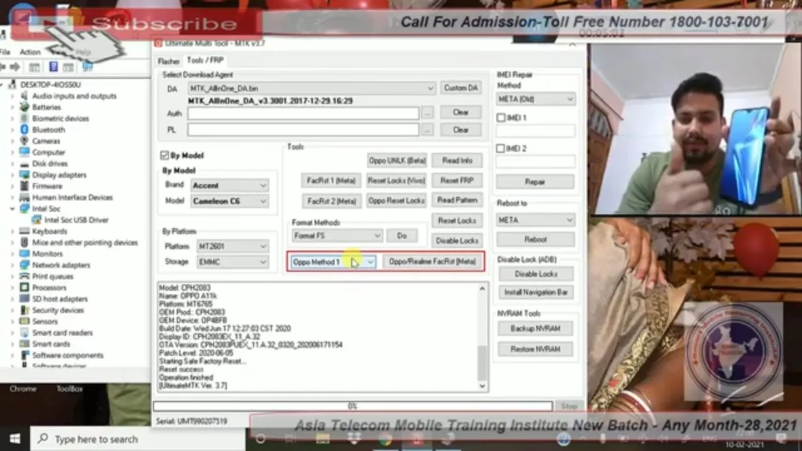Click browse button next to Auth field

click(427, 113)
